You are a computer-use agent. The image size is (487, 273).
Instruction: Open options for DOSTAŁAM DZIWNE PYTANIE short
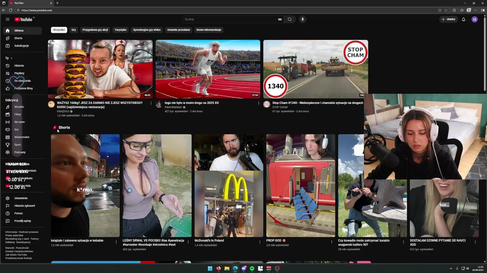coord(475,242)
